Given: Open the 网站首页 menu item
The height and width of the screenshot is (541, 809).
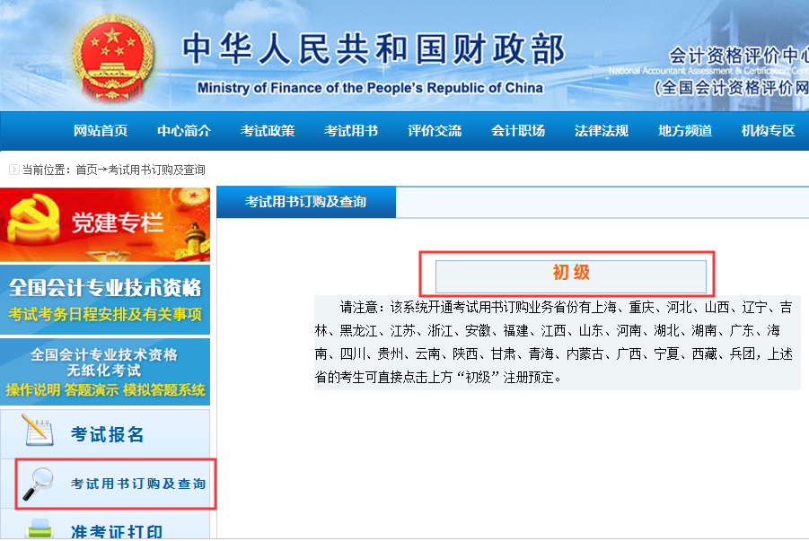Looking at the screenshot, I should pos(101,131).
